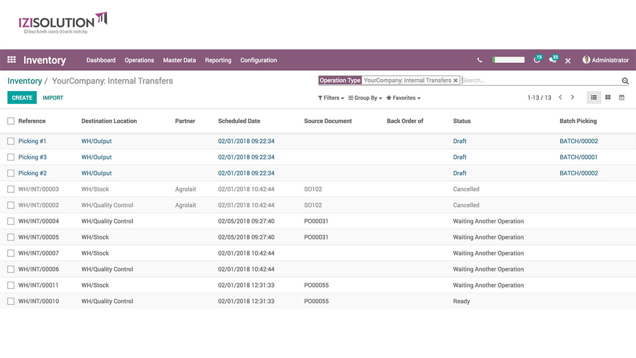
Task: Expand the Filters dropdown
Action: click(331, 98)
